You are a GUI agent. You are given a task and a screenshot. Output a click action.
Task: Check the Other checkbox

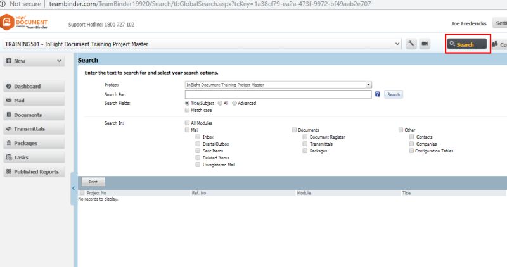(401, 130)
